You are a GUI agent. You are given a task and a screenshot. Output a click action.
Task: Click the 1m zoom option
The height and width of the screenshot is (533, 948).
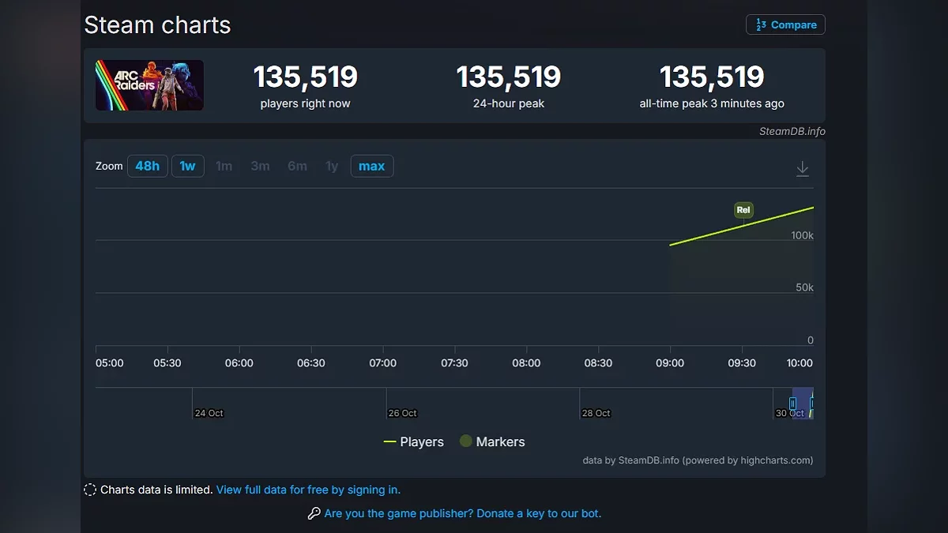click(224, 166)
